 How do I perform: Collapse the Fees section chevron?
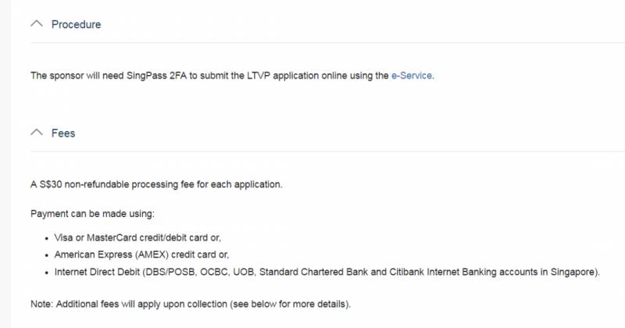tap(36, 133)
